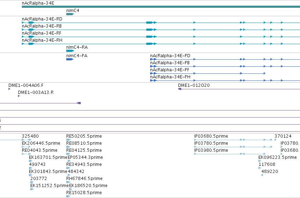The height and width of the screenshot is (198, 300).
Task: Select the RE04043.5prime EST label
Action: [39, 150]
